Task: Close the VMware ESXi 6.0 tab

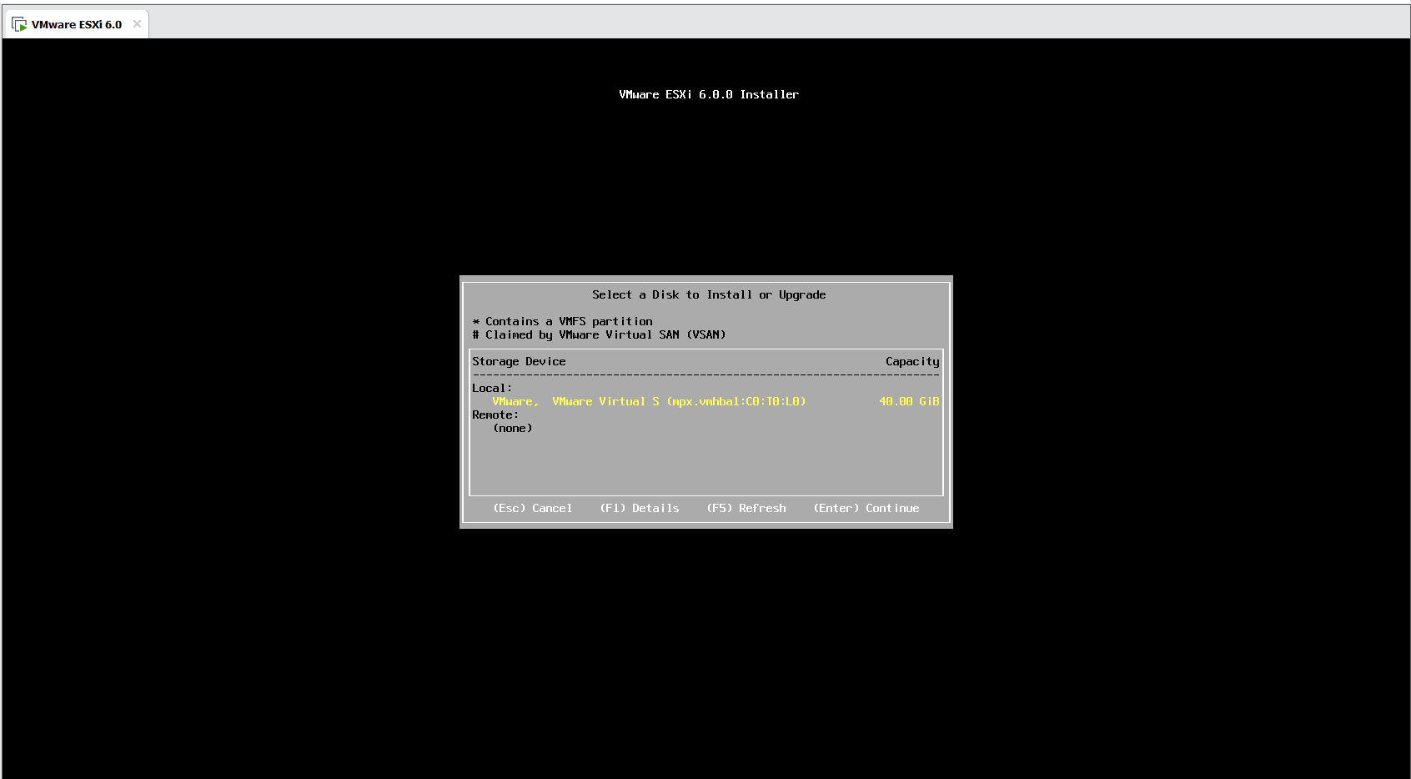Action: click(137, 24)
